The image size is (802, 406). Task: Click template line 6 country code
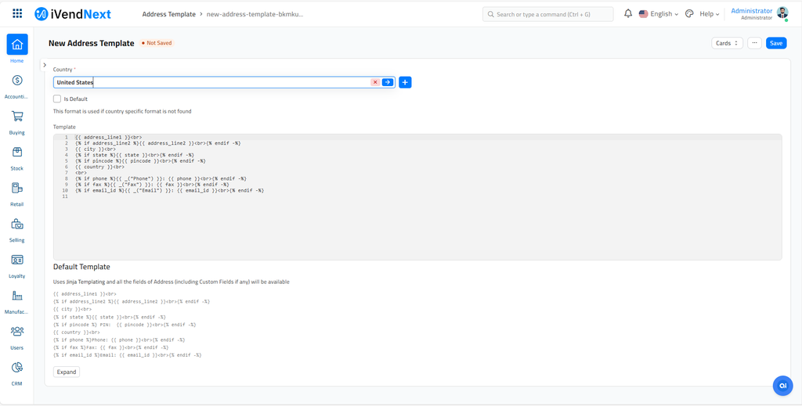click(x=99, y=167)
